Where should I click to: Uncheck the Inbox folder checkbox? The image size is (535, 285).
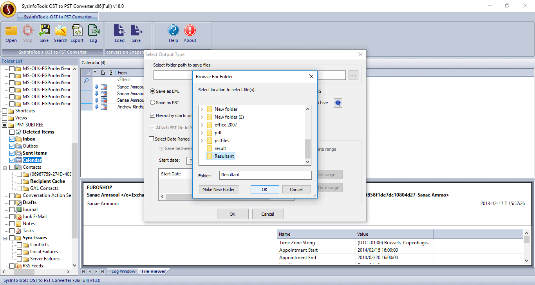coord(12,139)
